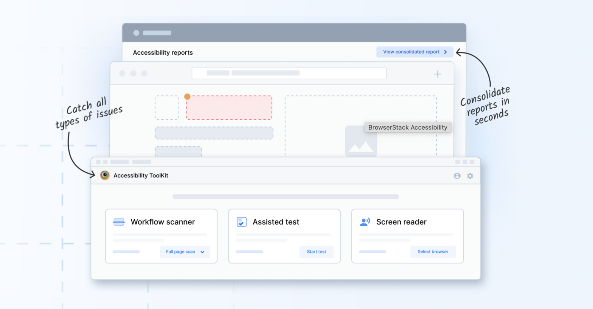Toggle the blue checkbox on the Assisted test card
The height and width of the screenshot is (309, 593).
pos(241,222)
